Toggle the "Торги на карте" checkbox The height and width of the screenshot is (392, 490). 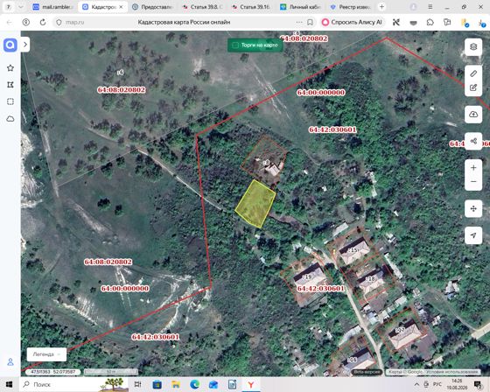click(235, 45)
